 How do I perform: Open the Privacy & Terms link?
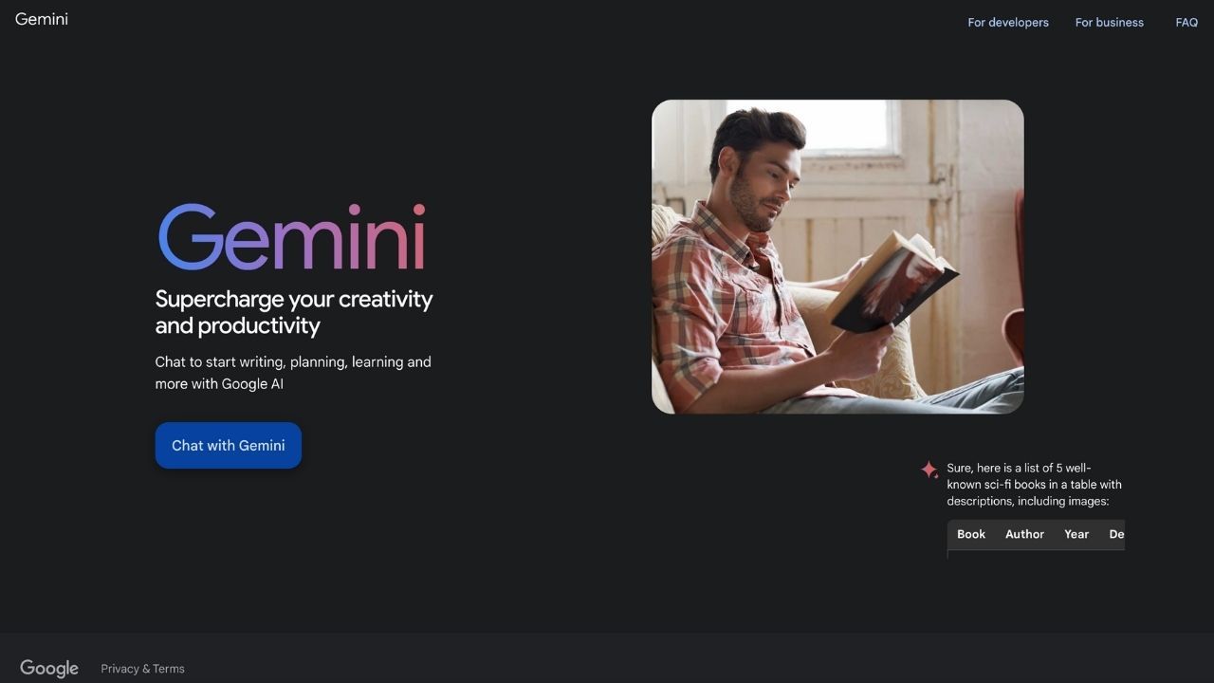[x=143, y=669]
